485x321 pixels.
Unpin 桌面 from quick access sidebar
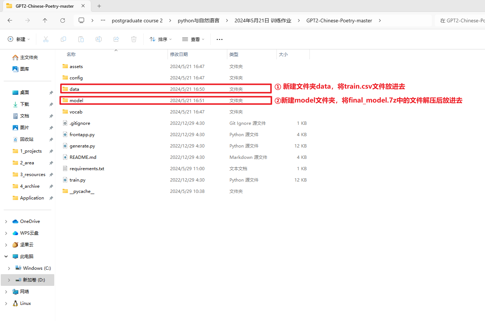(51, 93)
